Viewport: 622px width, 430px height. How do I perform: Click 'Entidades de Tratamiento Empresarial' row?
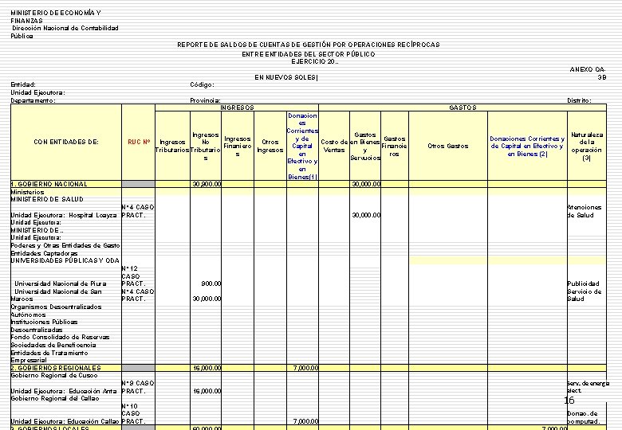[49, 357]
